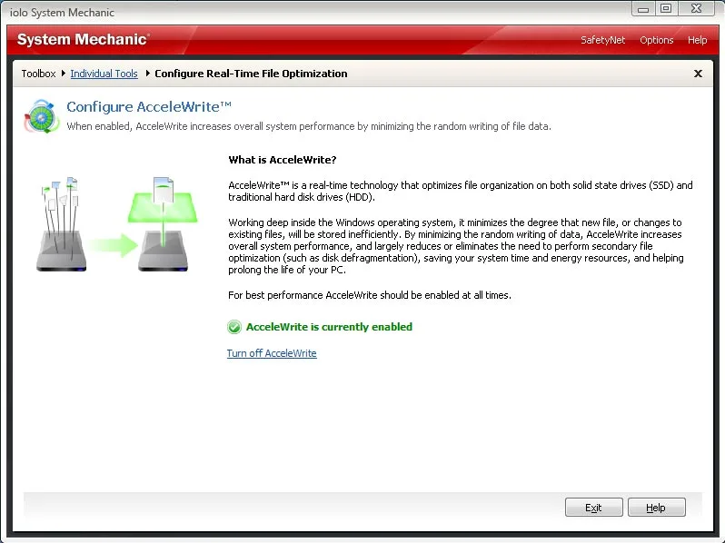
Task: Open Help in the red header bar
Action: pos(697,40)
